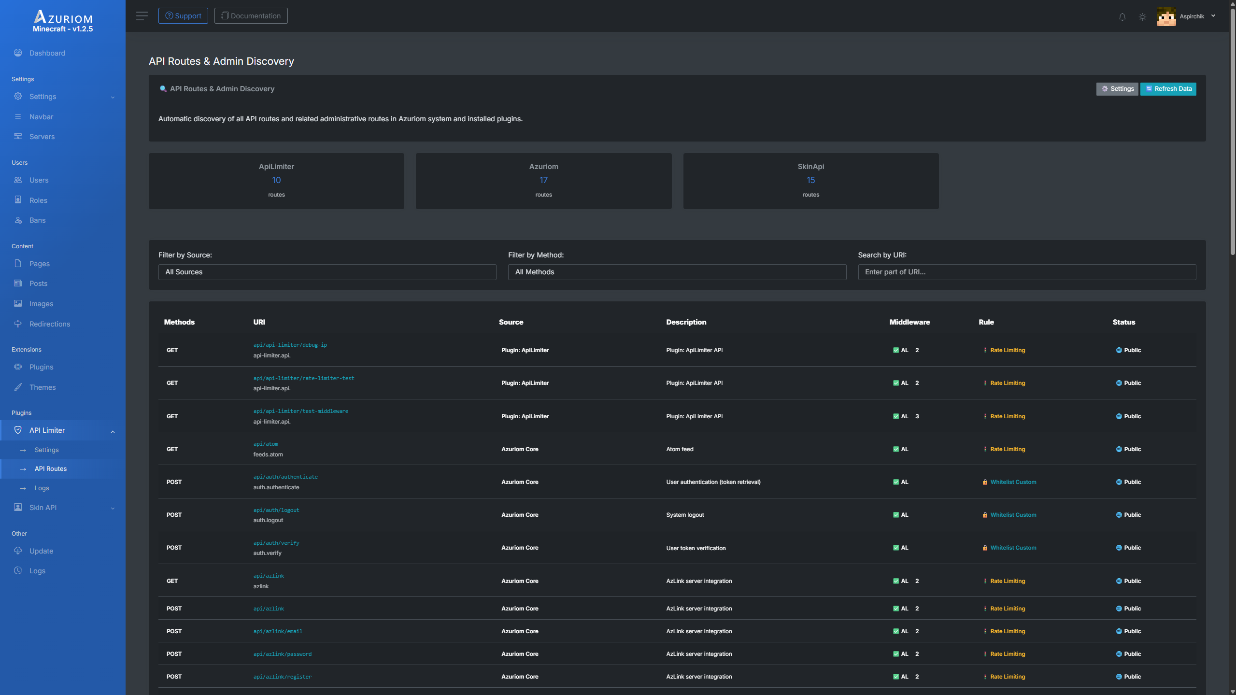Collapse the API Limiter submenu chevron

pos(113,431)
